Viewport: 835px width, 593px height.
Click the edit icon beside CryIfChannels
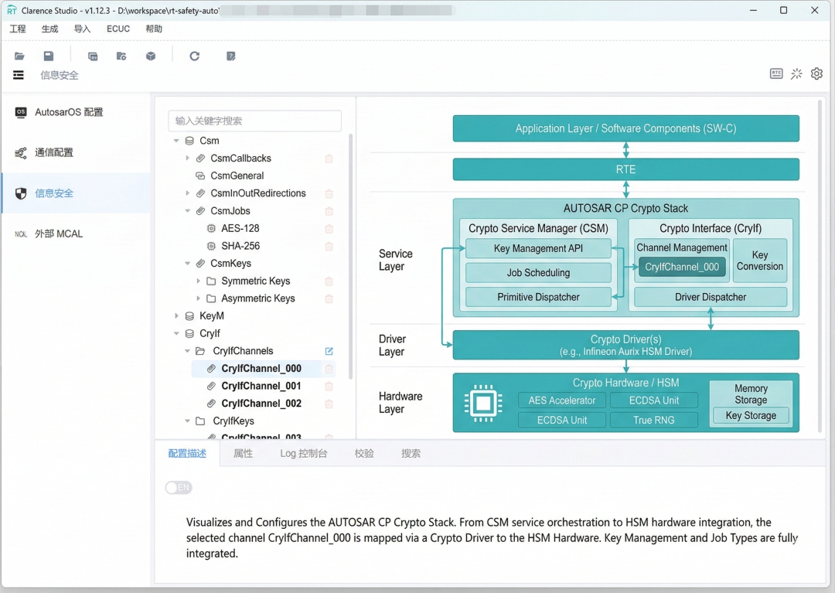pyautogui.click(x=329, y=351)
